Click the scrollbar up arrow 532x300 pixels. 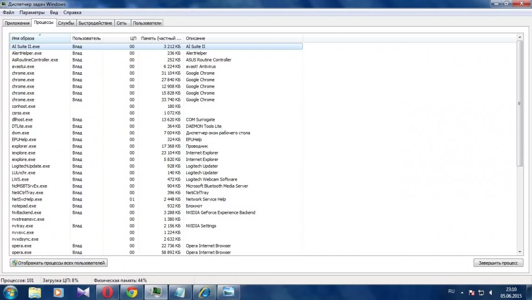[520, 37]
